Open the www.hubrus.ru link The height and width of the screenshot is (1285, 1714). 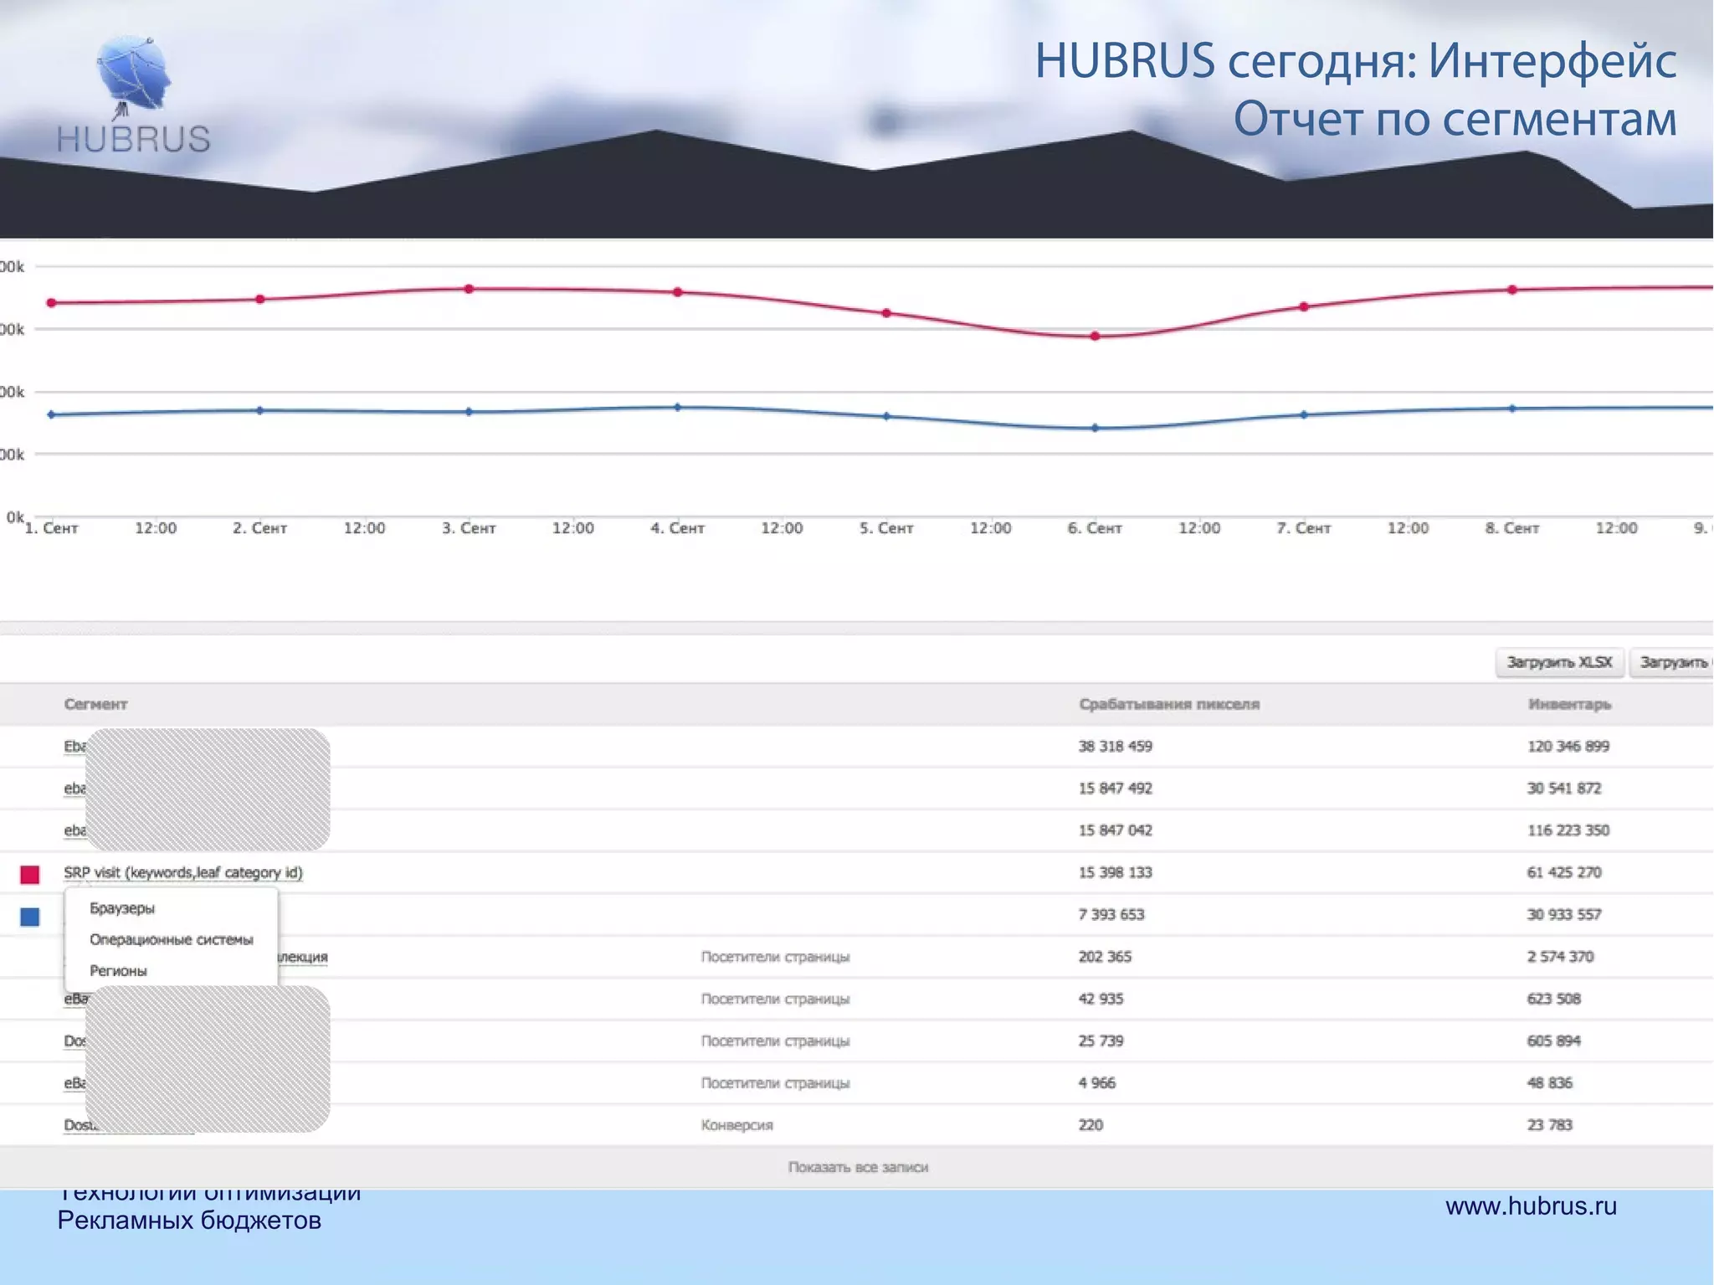point(1531,1205)
